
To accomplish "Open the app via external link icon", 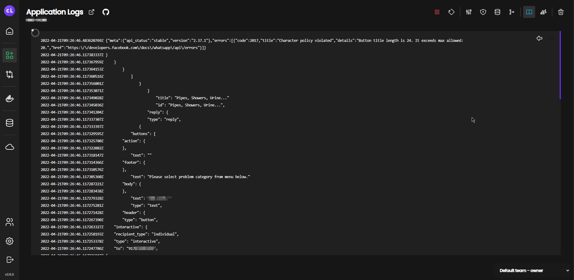I will point(92,12).
